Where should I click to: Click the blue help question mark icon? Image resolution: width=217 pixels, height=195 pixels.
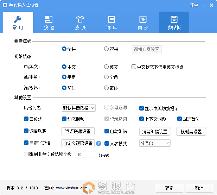99,143
